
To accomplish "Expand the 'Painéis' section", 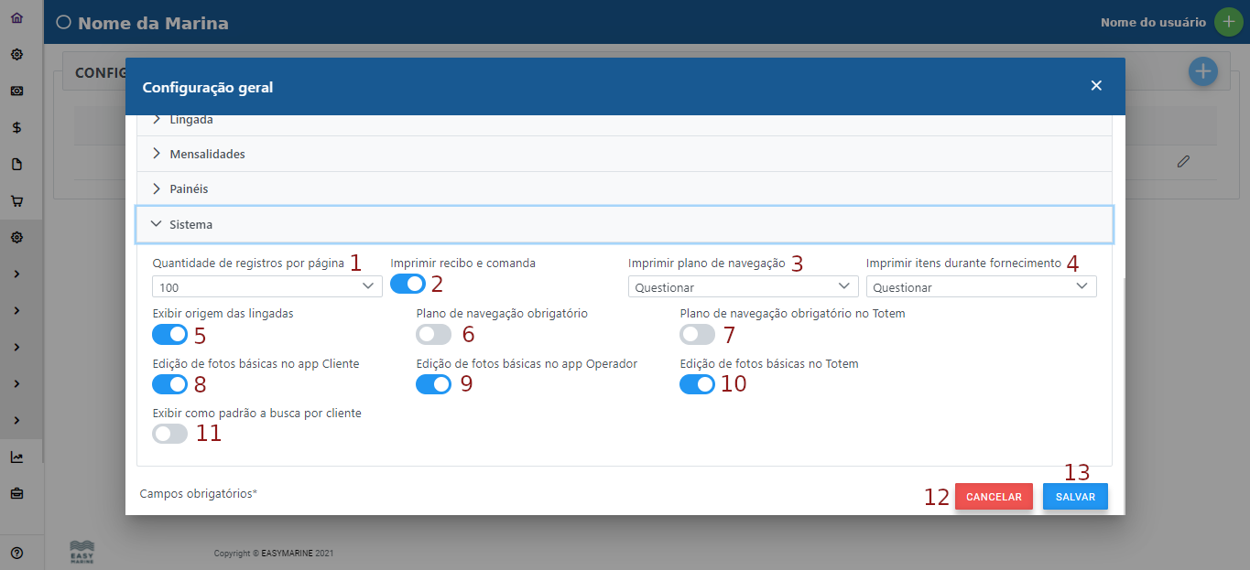I will click(x=188, y=188).
